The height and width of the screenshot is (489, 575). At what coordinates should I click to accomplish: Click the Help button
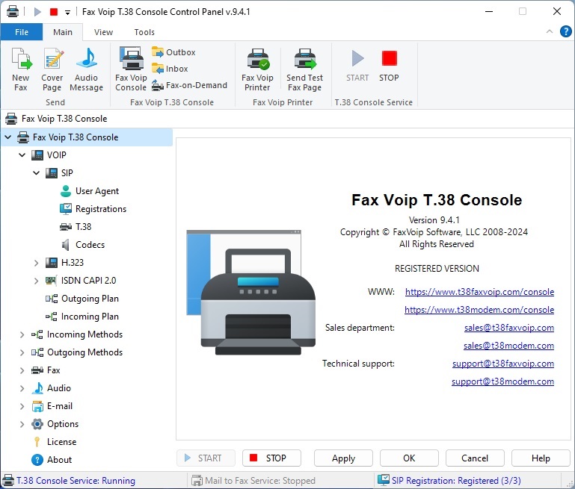click(x=541, y=458)
